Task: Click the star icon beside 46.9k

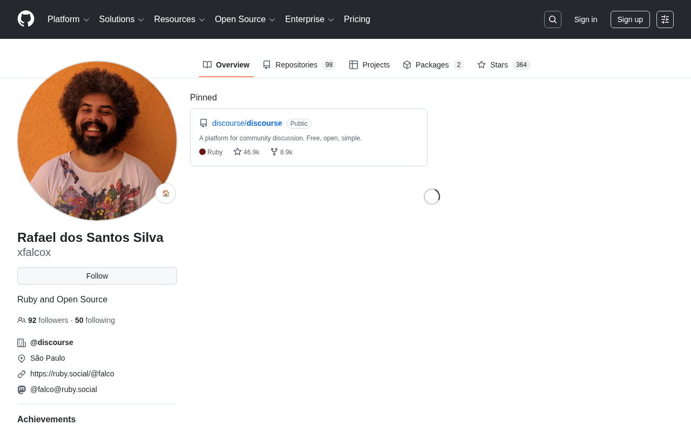Action: point(238,152)
